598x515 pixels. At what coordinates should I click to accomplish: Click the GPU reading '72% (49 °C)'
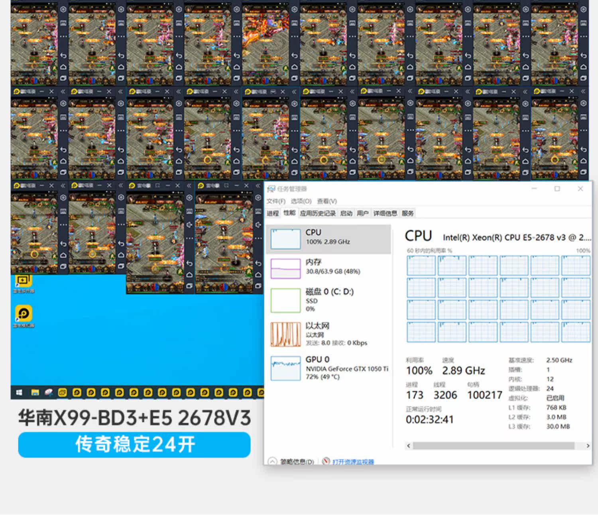click(x=323, y=377)
